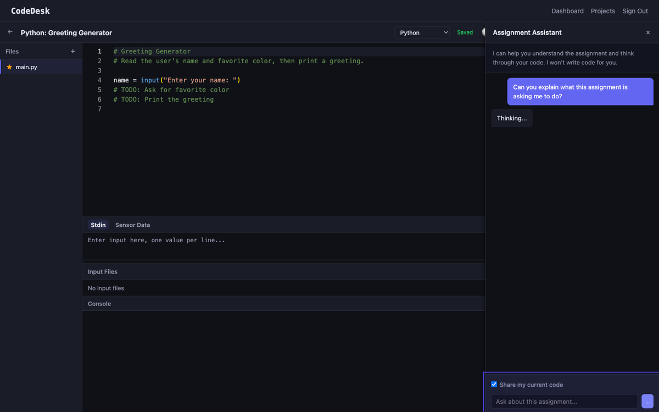Screen dimensions: 659x412
Task: Click the CodeDesk logo
Action: (30, 11)
